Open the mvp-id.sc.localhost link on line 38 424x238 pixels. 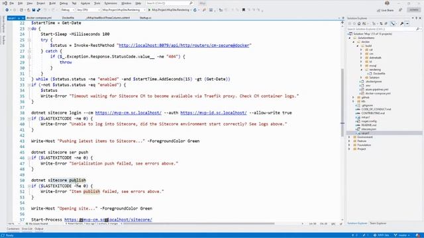tap(213, 113)
